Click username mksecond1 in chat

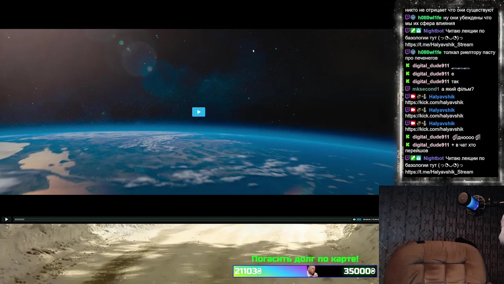[426, 89]
